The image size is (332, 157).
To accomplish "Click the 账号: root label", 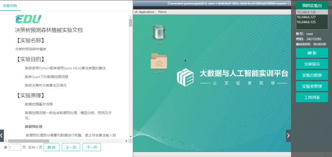I will click(305, 34).
